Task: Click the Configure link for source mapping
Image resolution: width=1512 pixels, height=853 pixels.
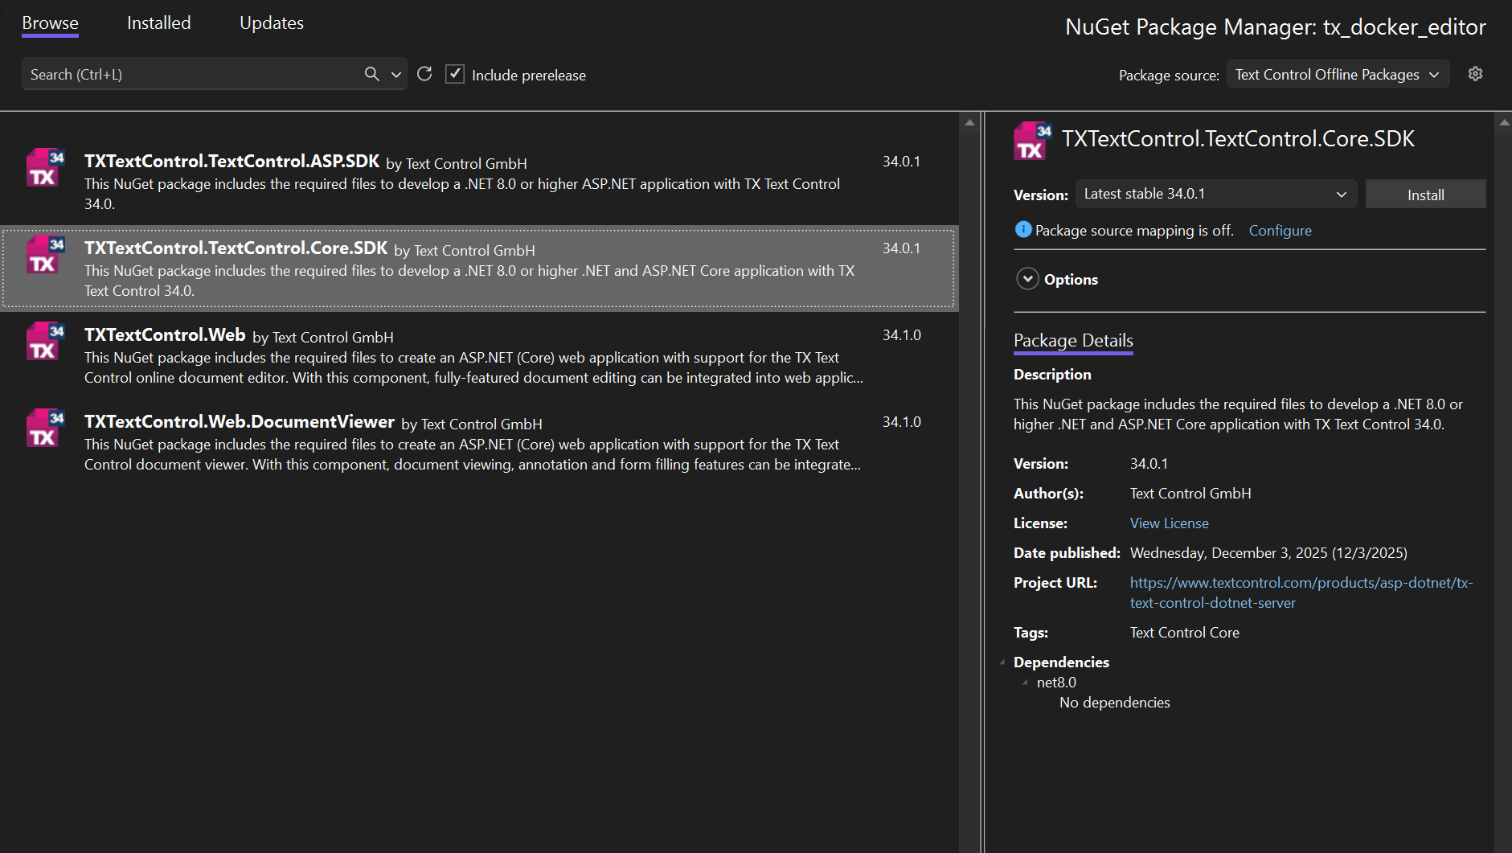Action: [x=1280, y=230]
